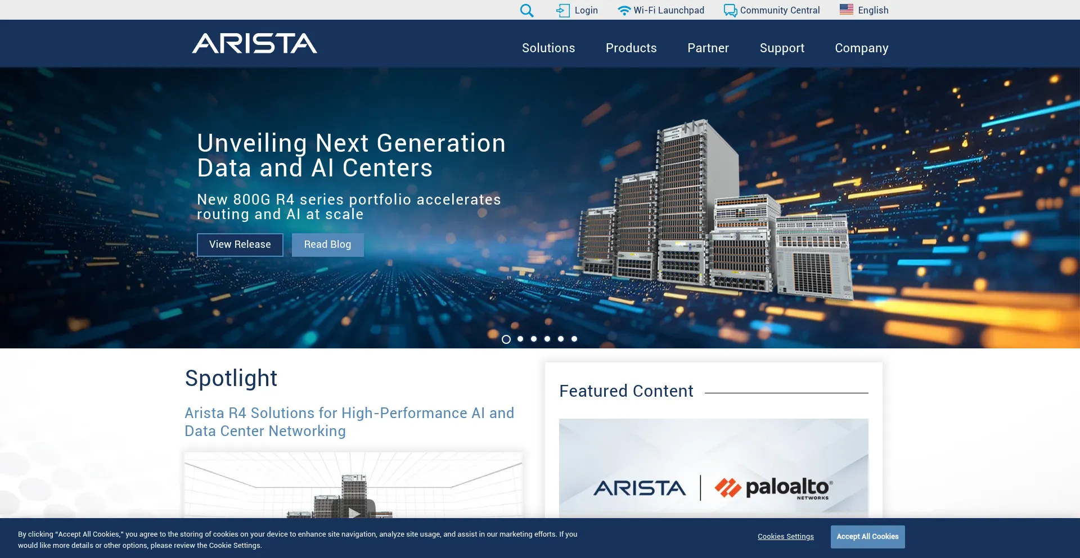Switch to the third carousel slide dot
The width and height of the screenshot is (1080, 558).
pyautogui.click(x=534, y=339)
